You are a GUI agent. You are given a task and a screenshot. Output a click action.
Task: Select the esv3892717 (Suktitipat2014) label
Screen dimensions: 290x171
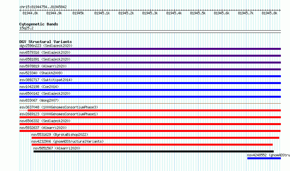(x=46, y=80)
